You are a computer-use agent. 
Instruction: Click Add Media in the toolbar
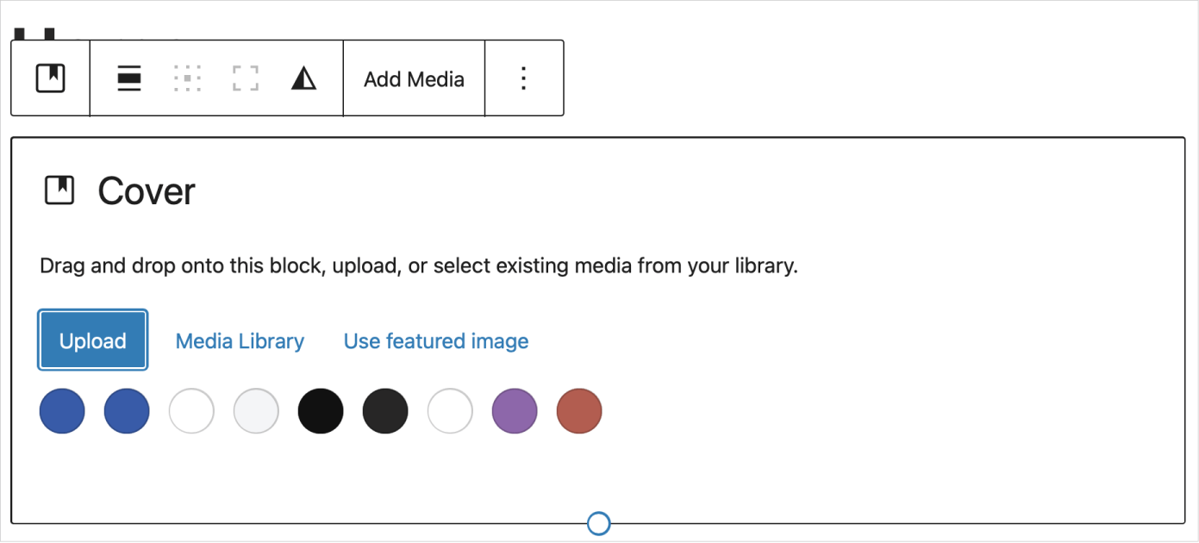[414, 79]
